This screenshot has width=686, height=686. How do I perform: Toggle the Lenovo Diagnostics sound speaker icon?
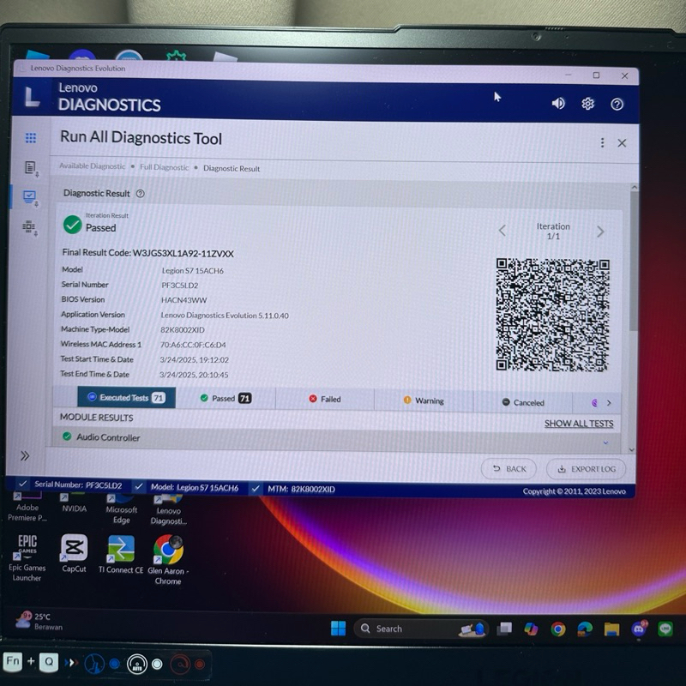pos(558,103)
